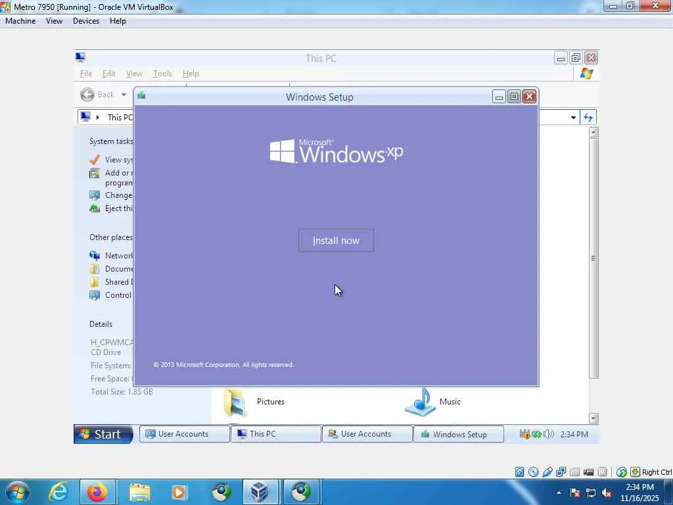Screen dimensions: 673x505
Task: Show hidden host tray icons arrow
Action: tap(559, 493)
